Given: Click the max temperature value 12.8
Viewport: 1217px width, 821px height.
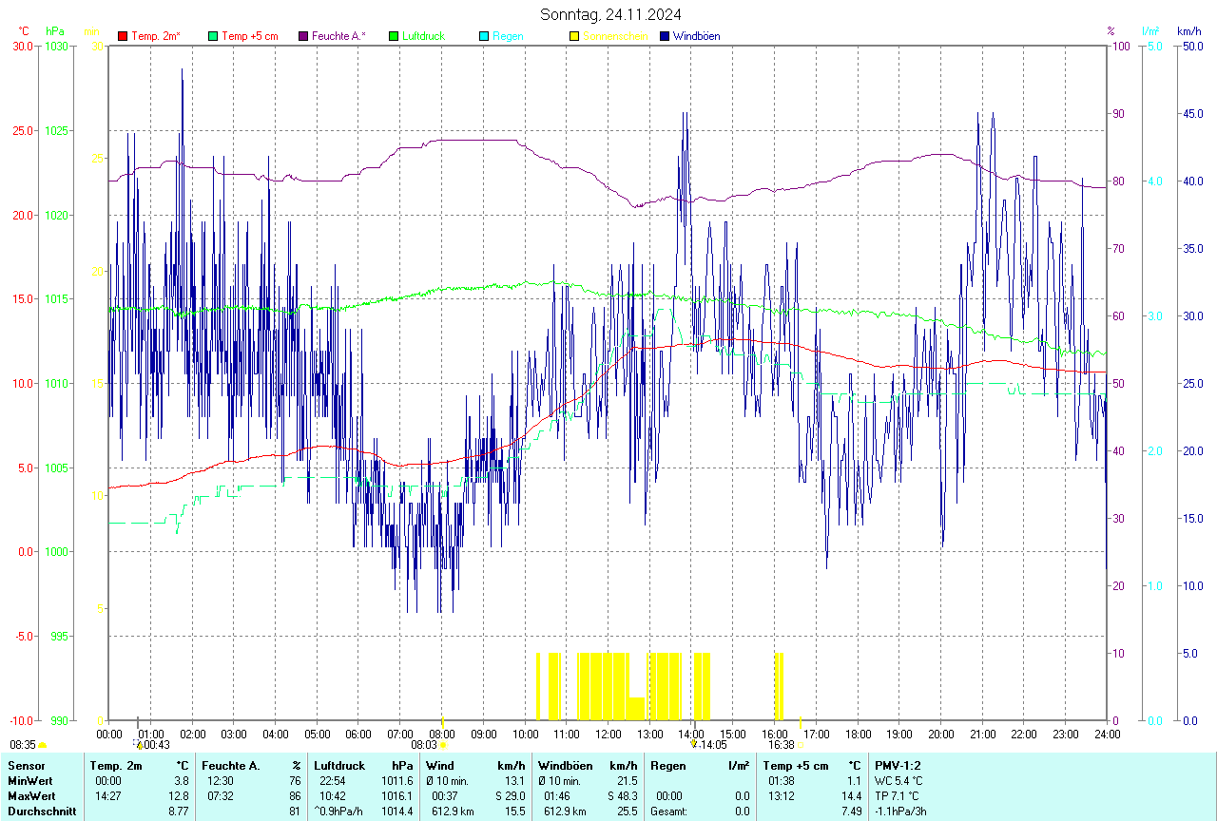Looking at the screenshot, I should 180,795.
